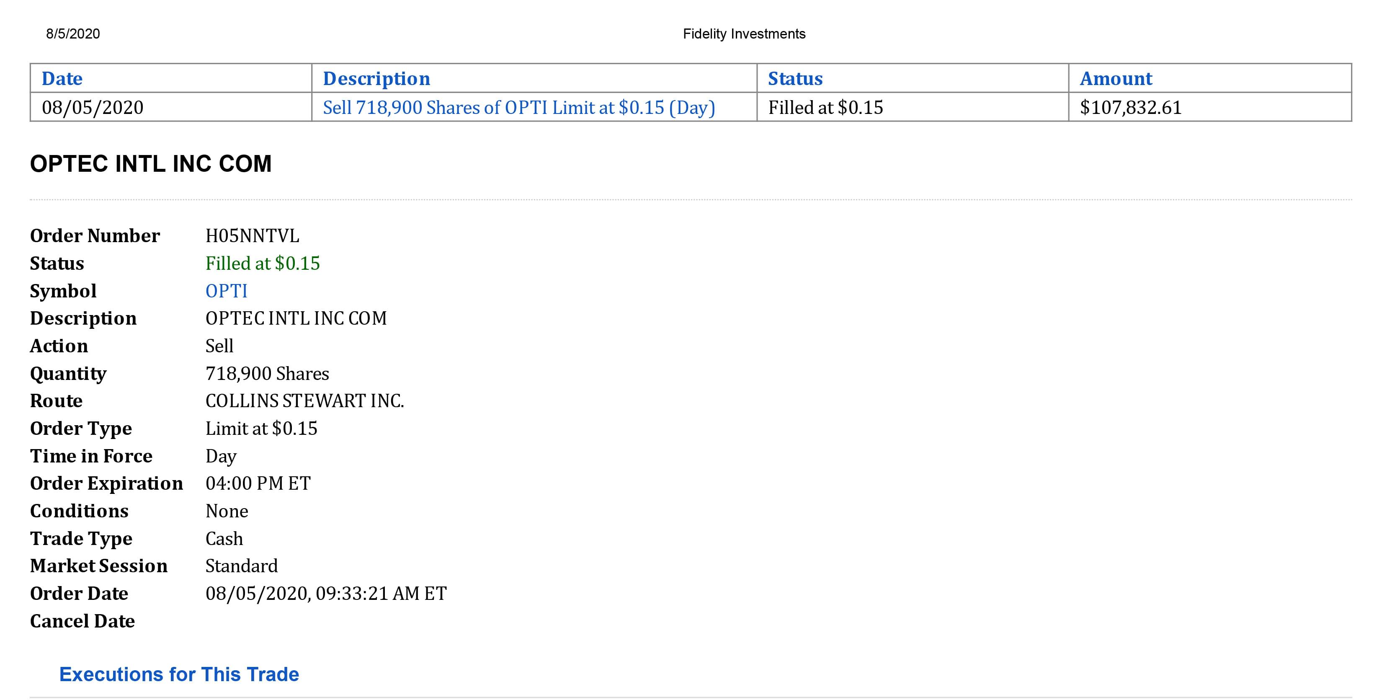The height and width of the screenshot is (700, 1382).
Task: Click the order number H05NNTVL
Action: pyautogui.click(x=252, y=236)
